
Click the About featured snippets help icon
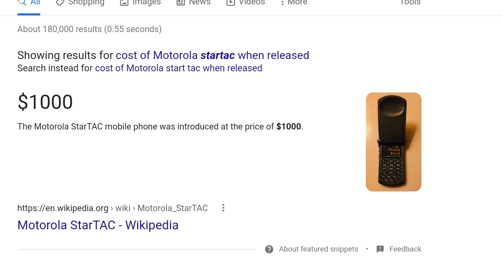pyautogui.click(x=269, y=249)
